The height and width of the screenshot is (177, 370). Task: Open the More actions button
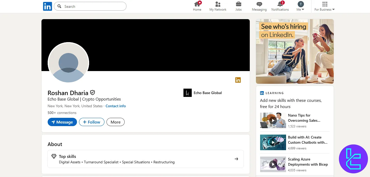click(116, 122)
